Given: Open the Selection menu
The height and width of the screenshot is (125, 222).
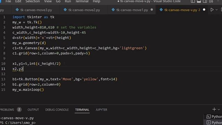Looking at the screenshot, I should pos(33,1).
